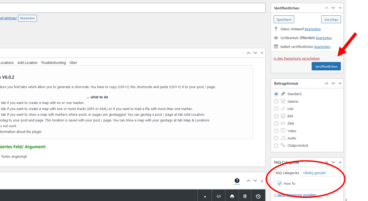Choose the Bild post format radio
Image resolution: width=368 pixels, height=201 pixels.
click(276, 116)
